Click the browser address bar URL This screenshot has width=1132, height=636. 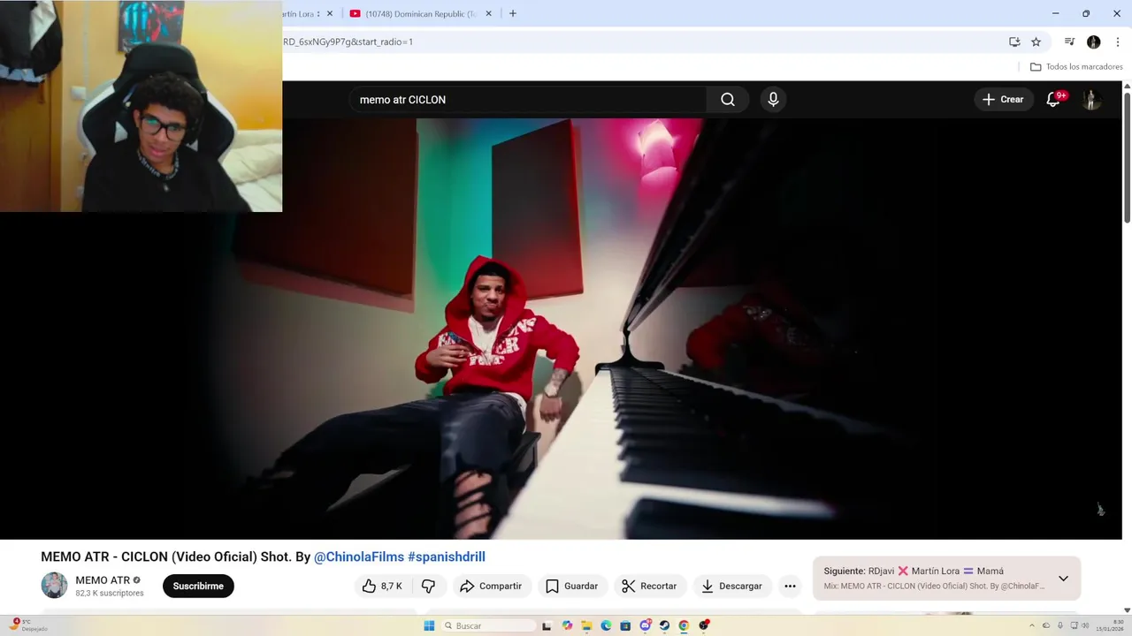coord(348,42)
